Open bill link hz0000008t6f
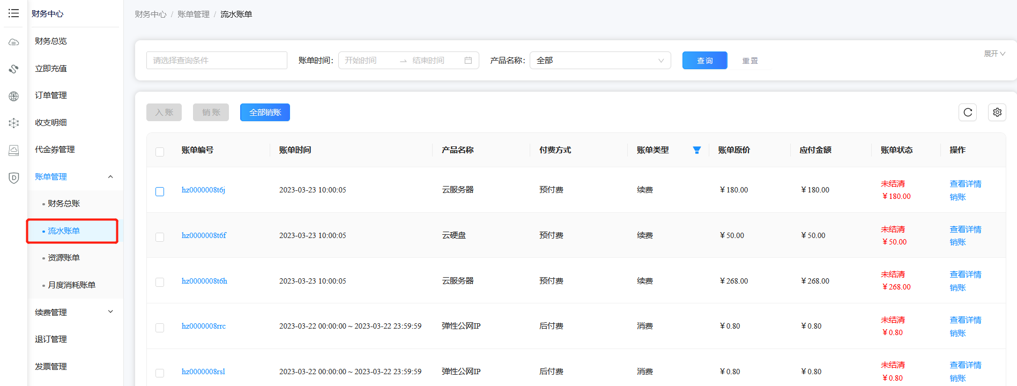The image size is (1017, 386). [x=204, y=235]
